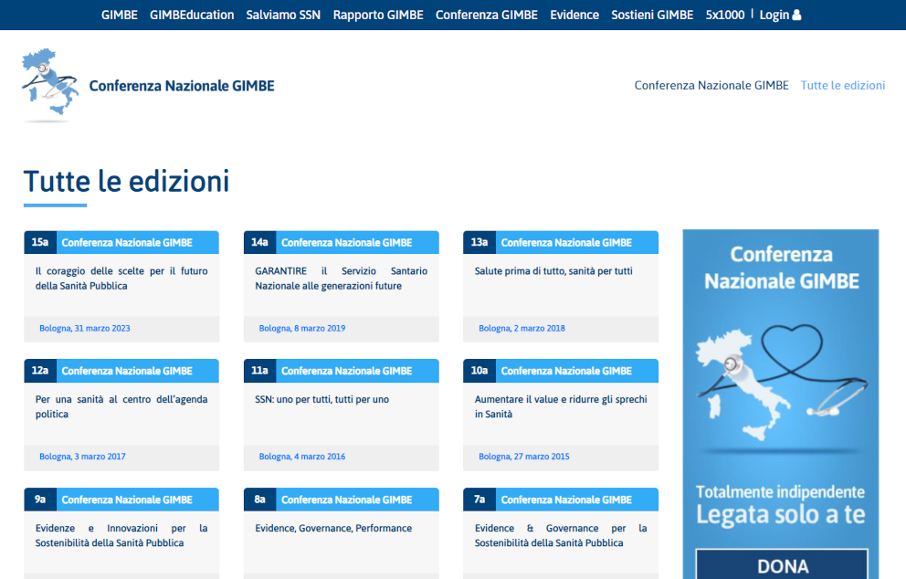Go to Sostieni GIMBE

[652, 15]
